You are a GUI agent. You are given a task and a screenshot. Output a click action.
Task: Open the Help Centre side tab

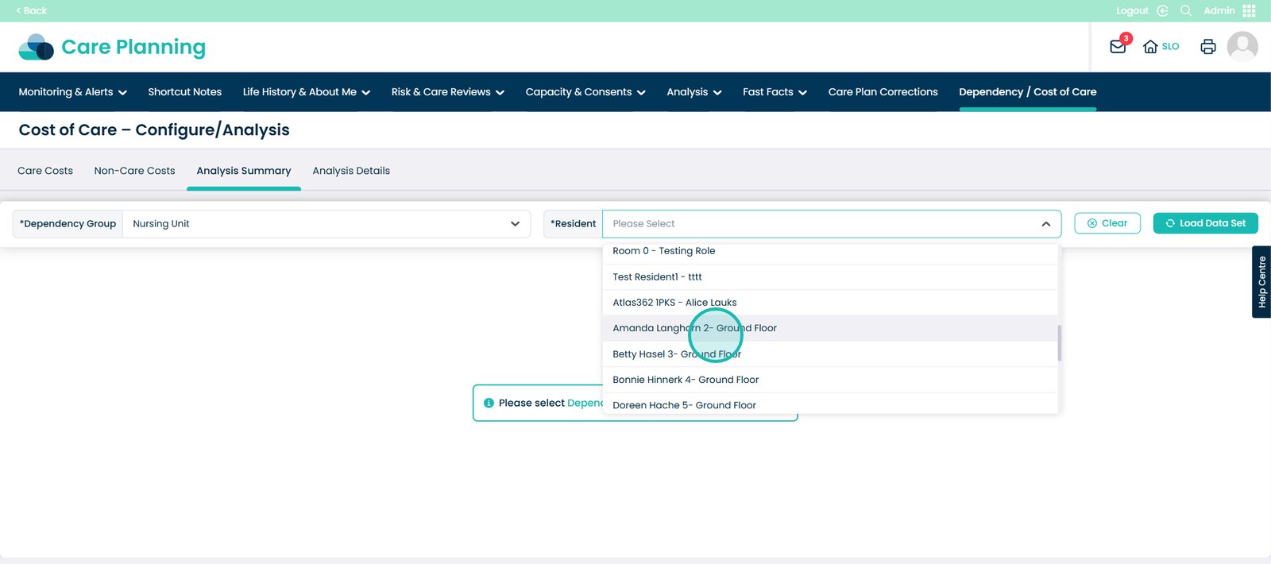pyautogui.click(x=1261, y=282)
